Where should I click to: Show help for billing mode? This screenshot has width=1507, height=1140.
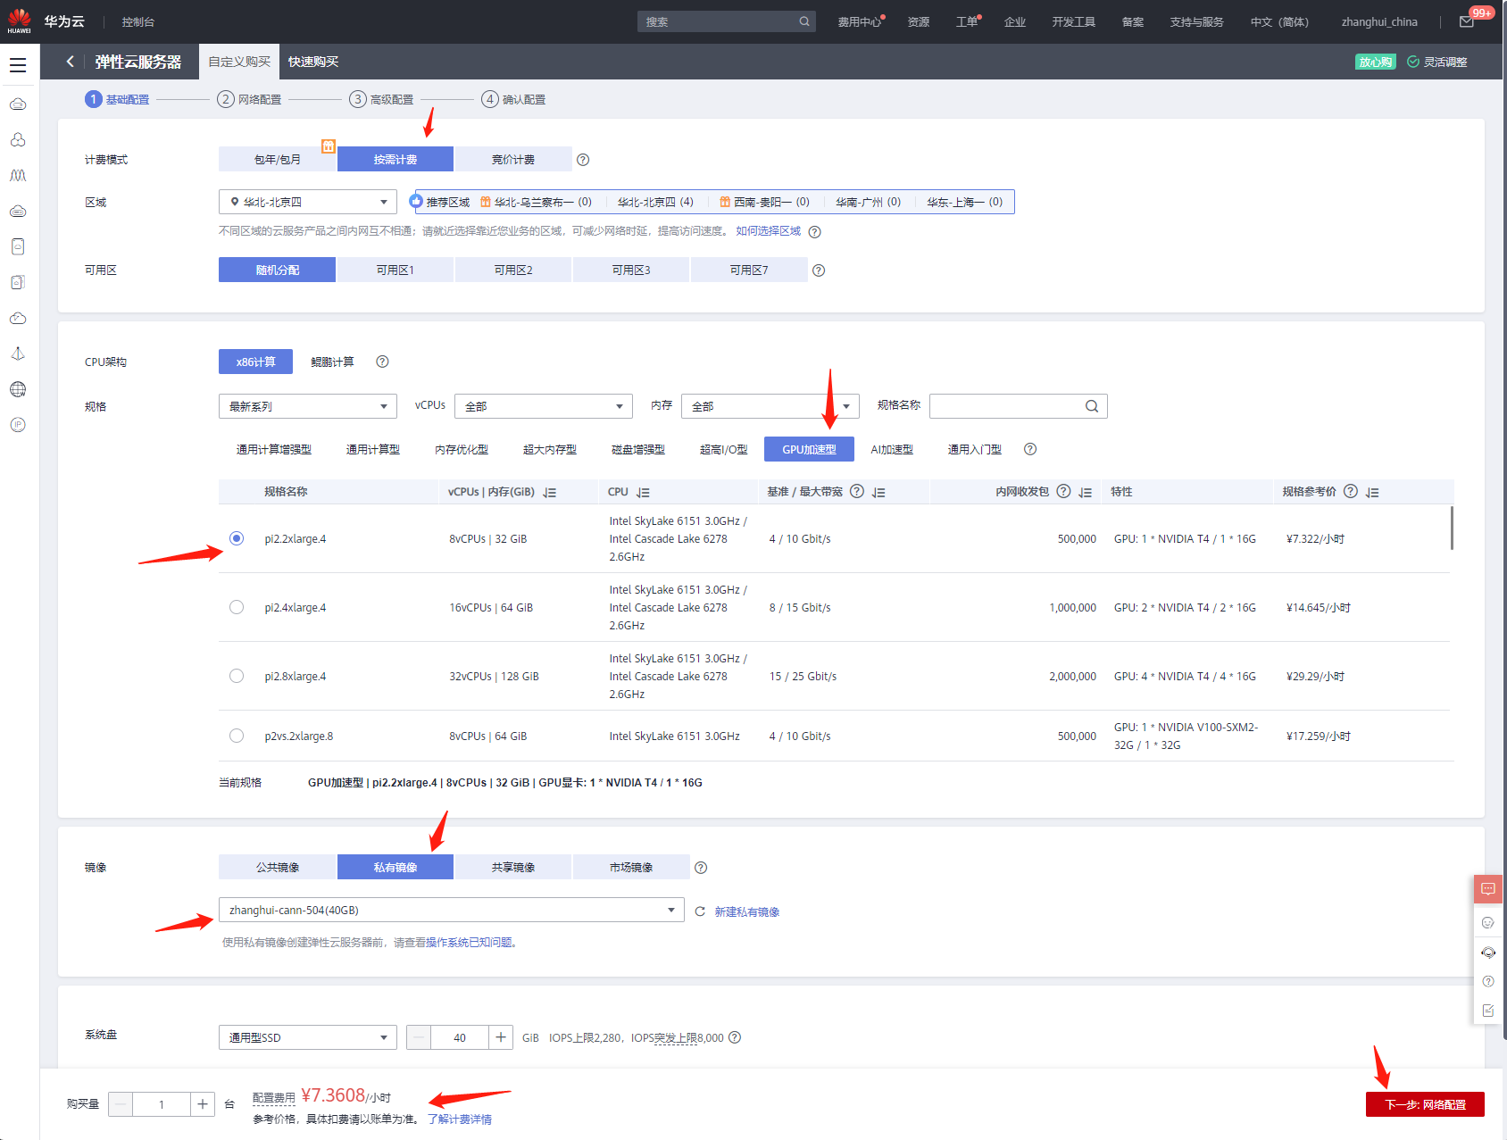coord(583,160)
